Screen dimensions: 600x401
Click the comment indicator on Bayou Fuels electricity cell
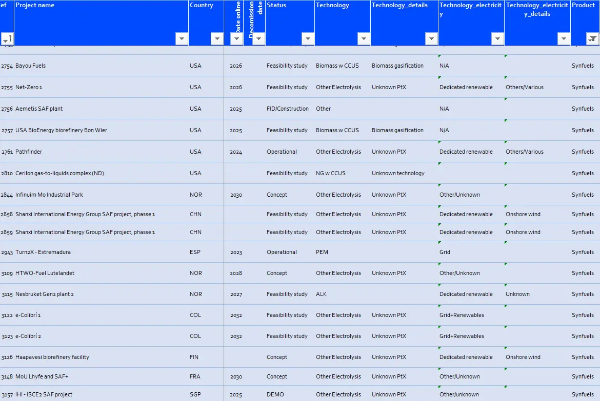(x=439, y=56)
